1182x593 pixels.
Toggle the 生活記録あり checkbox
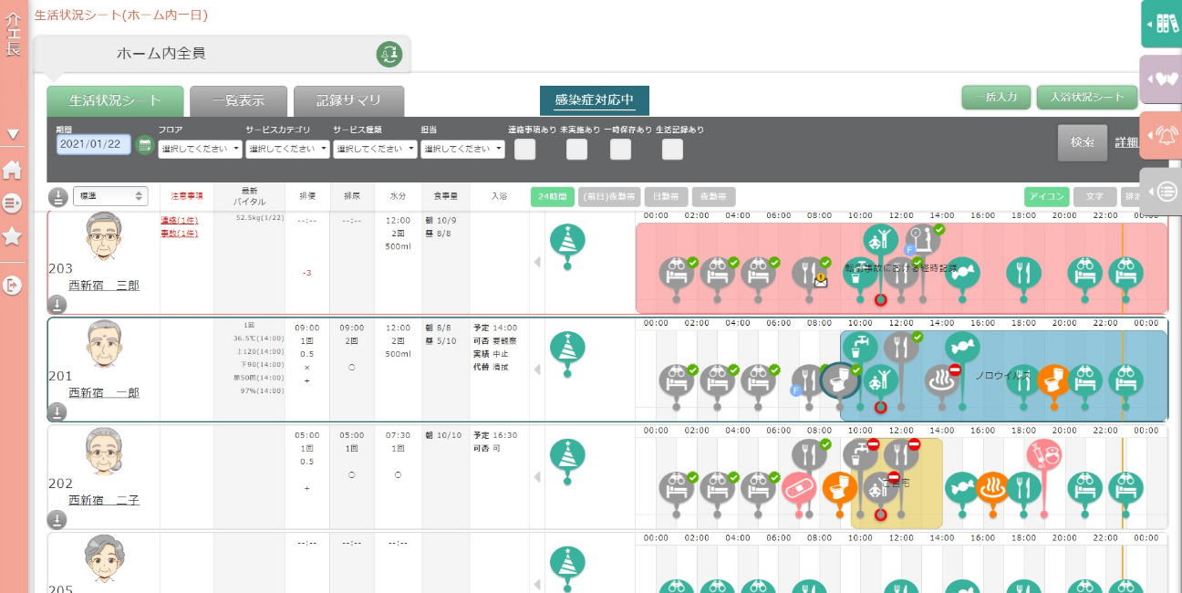pos(672,150)
